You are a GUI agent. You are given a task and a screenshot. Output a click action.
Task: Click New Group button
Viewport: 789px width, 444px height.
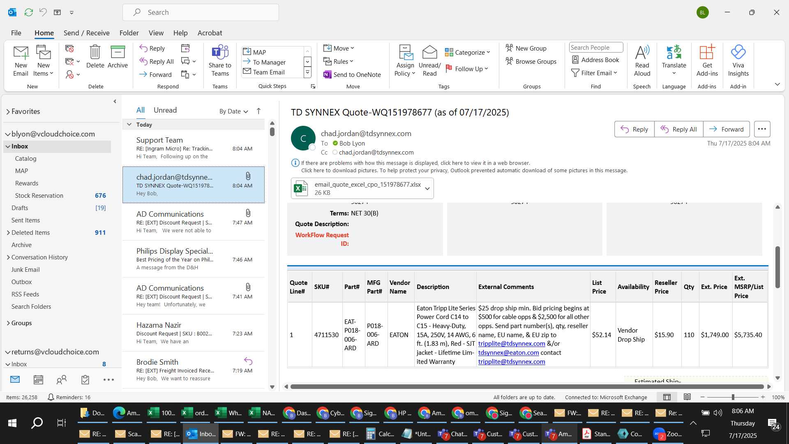(x=526, y=48)
